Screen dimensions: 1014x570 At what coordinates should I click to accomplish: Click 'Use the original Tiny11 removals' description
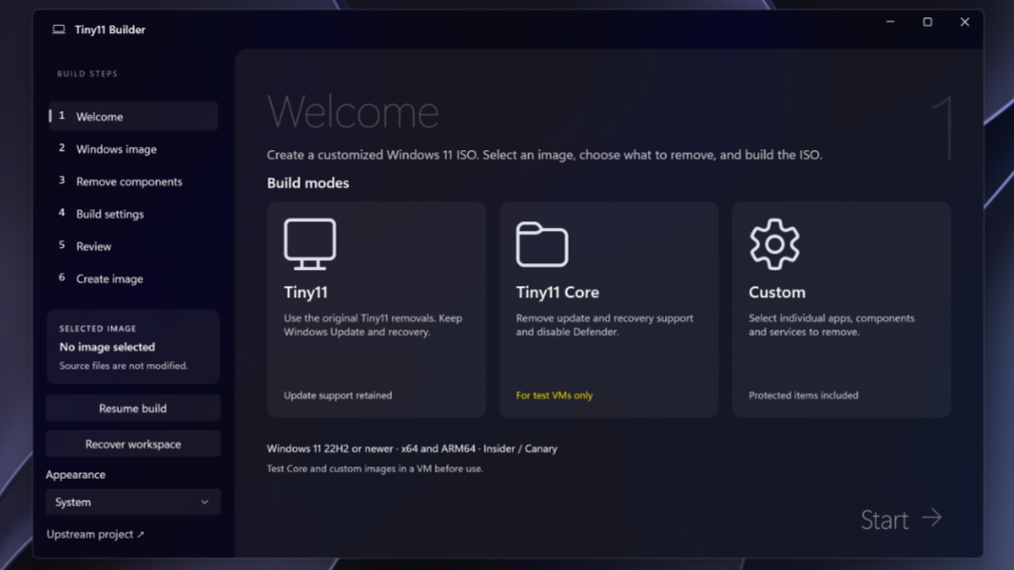pos(373,325)
